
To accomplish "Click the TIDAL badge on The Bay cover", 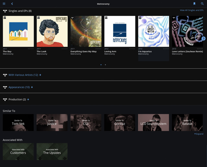I will click(x=5, y=17).
